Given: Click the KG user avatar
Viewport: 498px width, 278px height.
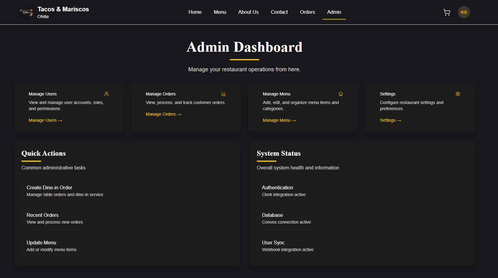Looking at the screenshot, I should (x=464, y=12).
